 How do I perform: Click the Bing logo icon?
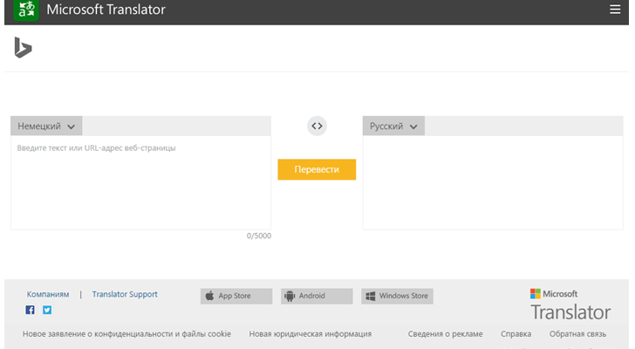click(x=23, y=48)
